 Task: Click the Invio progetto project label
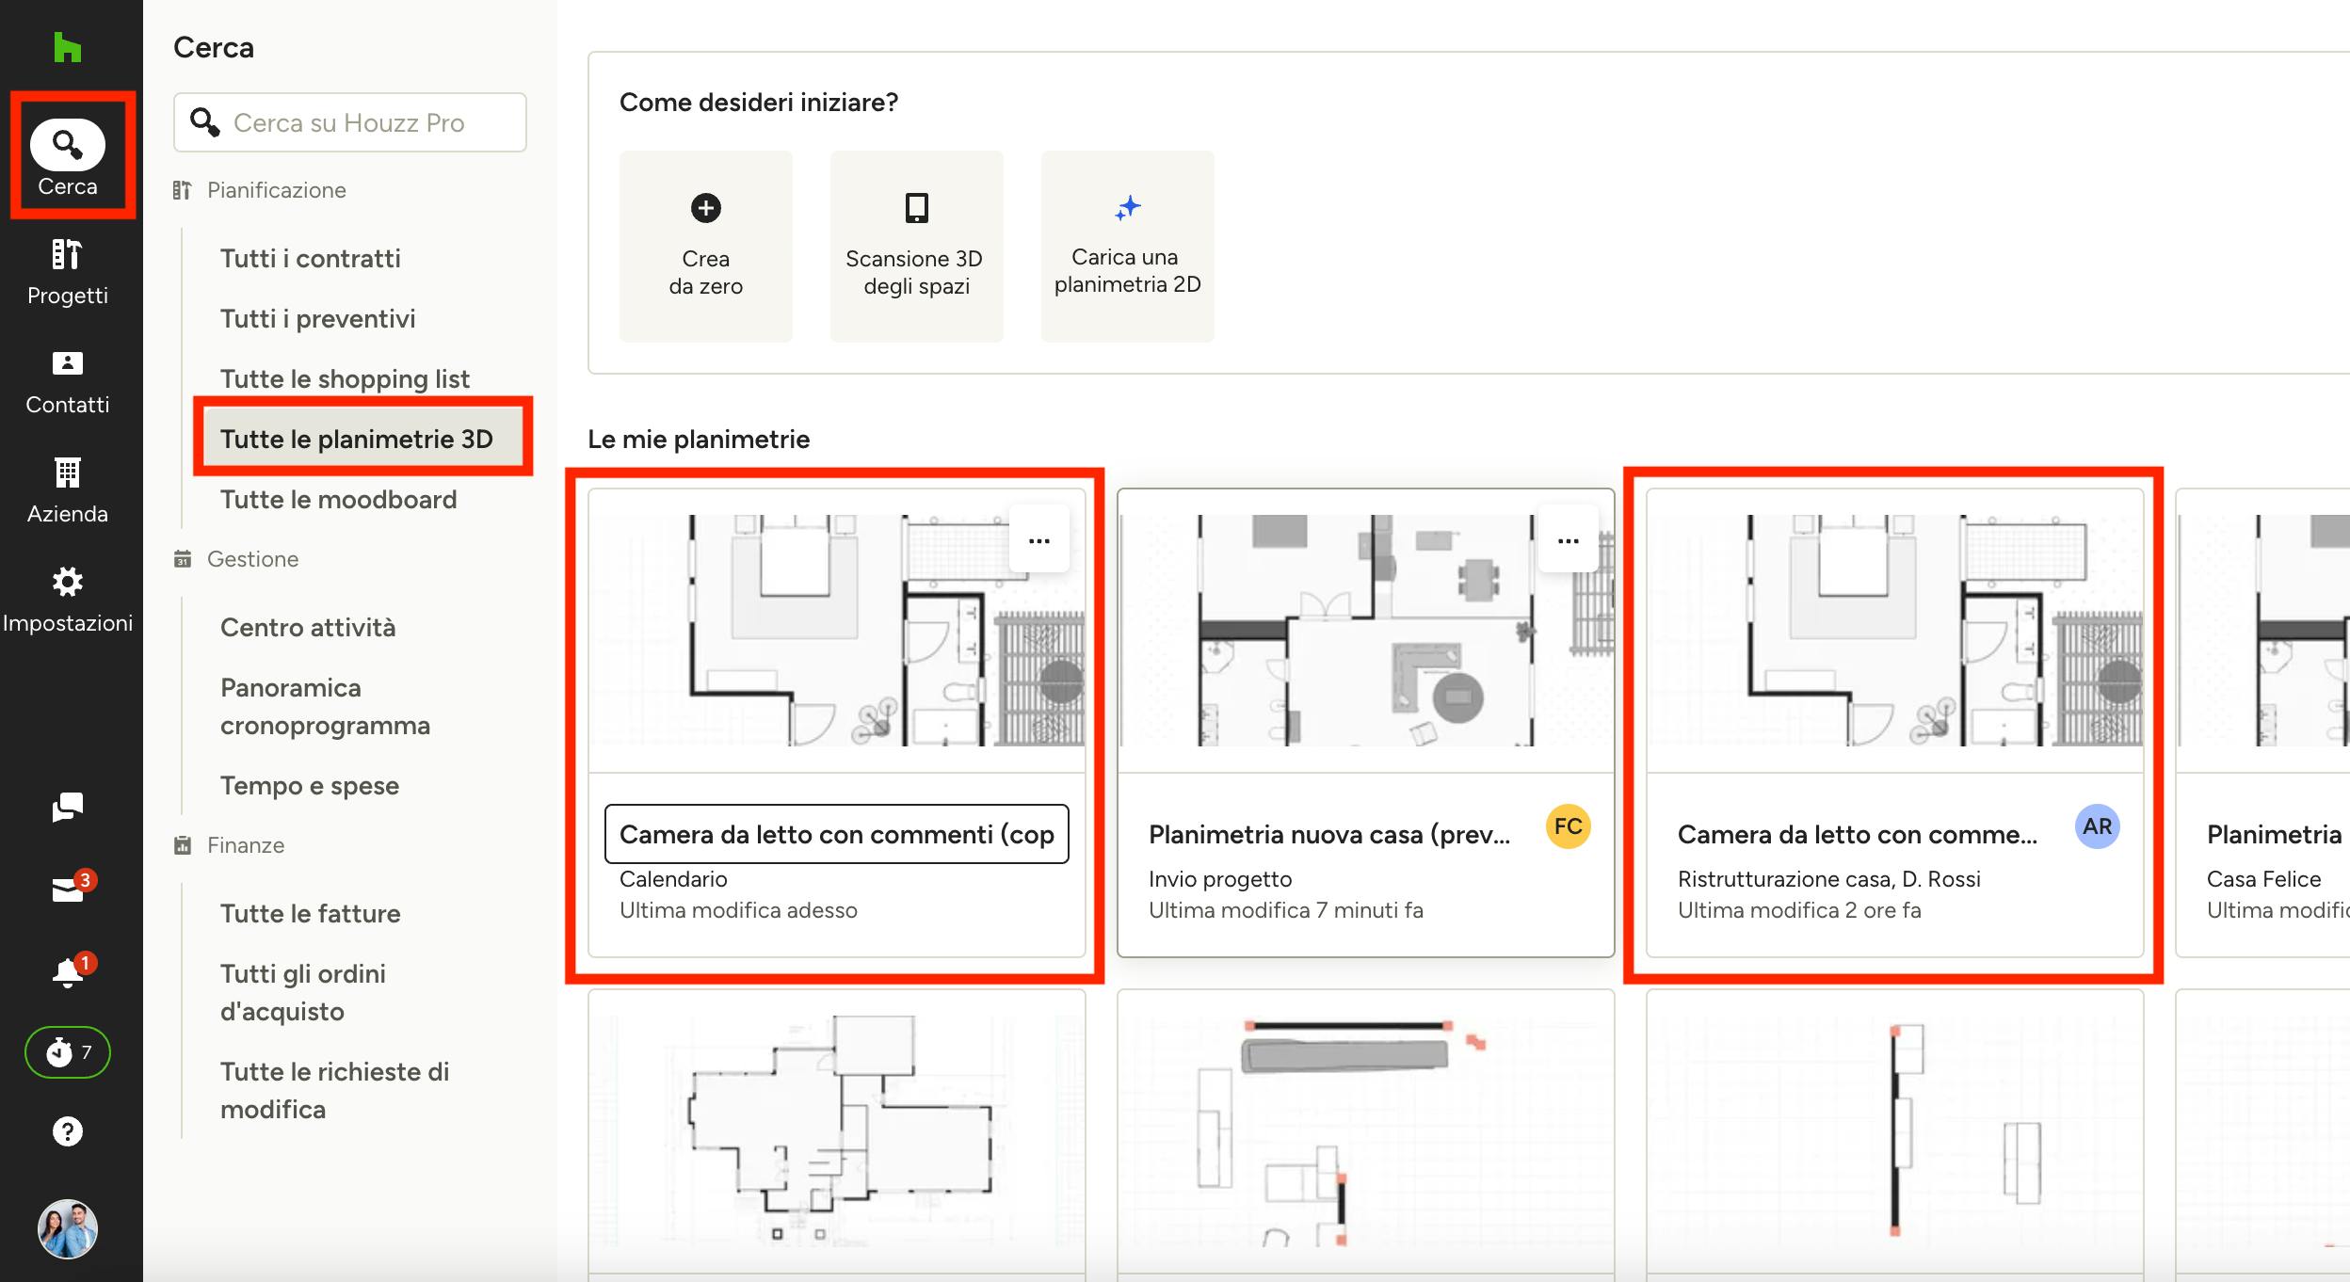coord(1220,879)
